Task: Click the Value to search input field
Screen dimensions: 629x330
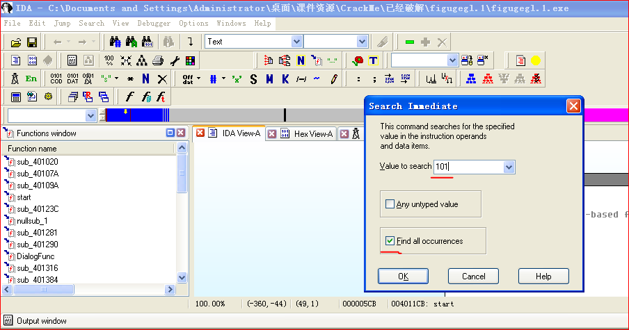Action: [x=468, y=167]
